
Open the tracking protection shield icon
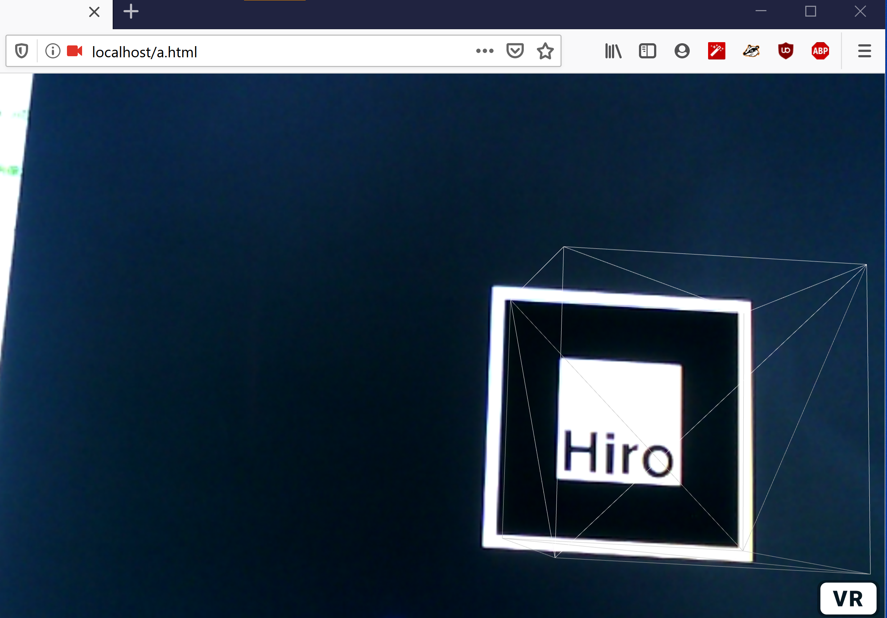coord(22,51)
